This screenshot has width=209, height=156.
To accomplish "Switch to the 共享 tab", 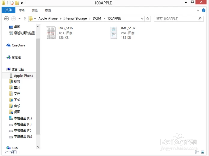I will click(35, 10).
